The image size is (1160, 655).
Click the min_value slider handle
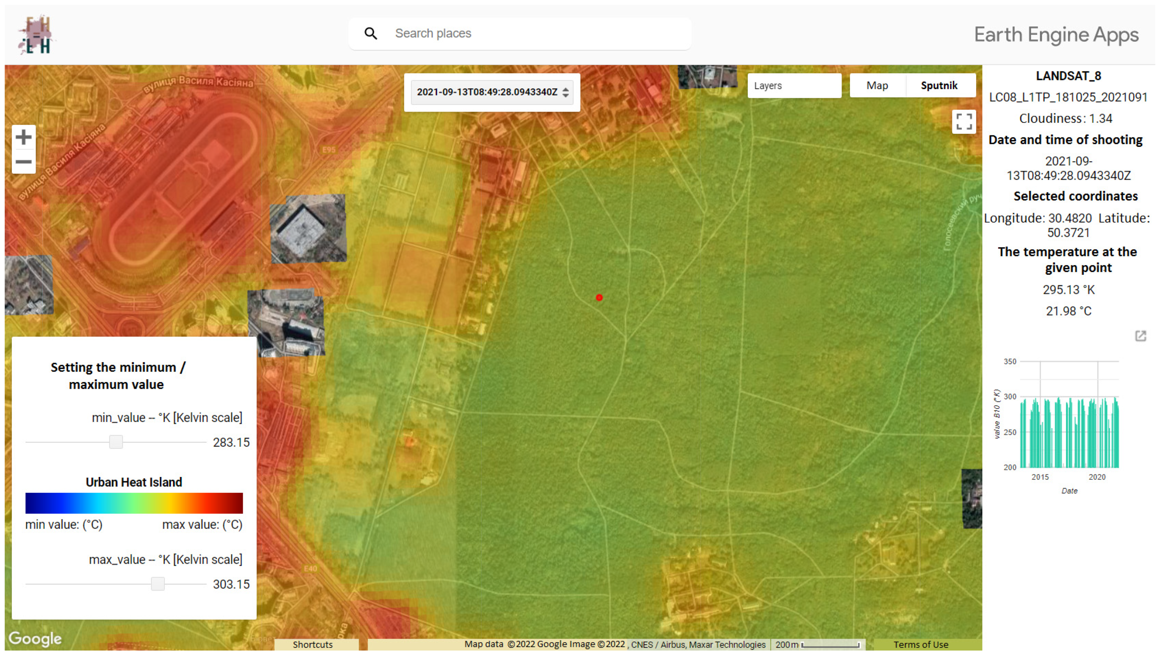pos(116,442)
